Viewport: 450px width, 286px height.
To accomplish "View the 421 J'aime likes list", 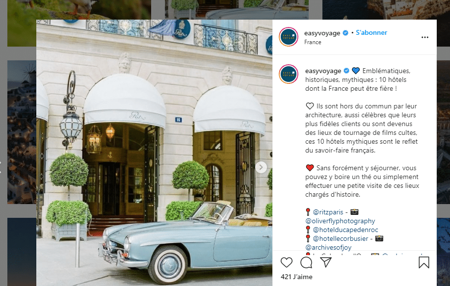I will click(296, 277).
